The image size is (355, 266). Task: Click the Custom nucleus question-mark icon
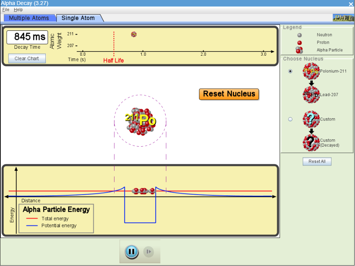[x=311, y=119]
